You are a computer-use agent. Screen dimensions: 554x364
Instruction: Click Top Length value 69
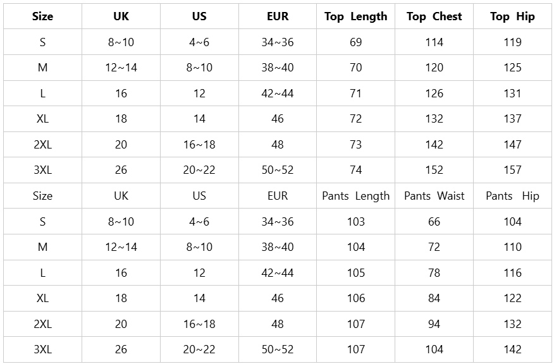click(x=355, y=42)
